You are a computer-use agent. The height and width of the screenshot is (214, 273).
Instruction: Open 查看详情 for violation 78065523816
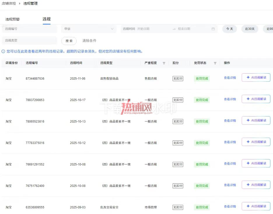tap(230, 121)
